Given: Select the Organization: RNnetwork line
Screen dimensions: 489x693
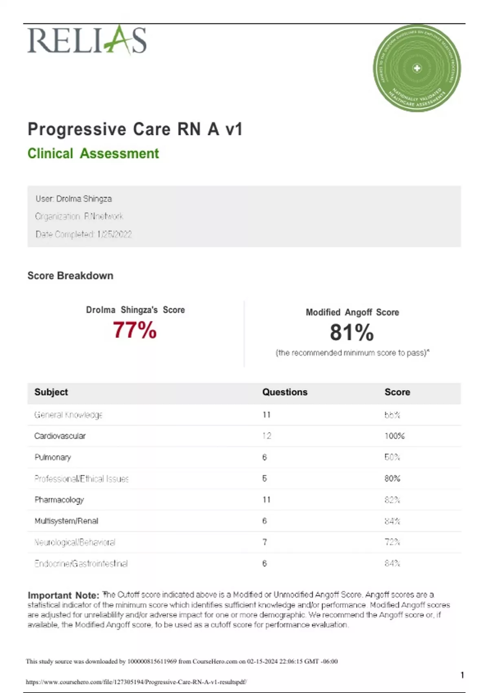Looking at the screenshot, I should pyautogui.click(x=79, y=216).
